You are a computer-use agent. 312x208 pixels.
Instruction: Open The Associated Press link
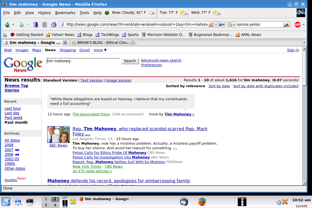pos(91,114)
